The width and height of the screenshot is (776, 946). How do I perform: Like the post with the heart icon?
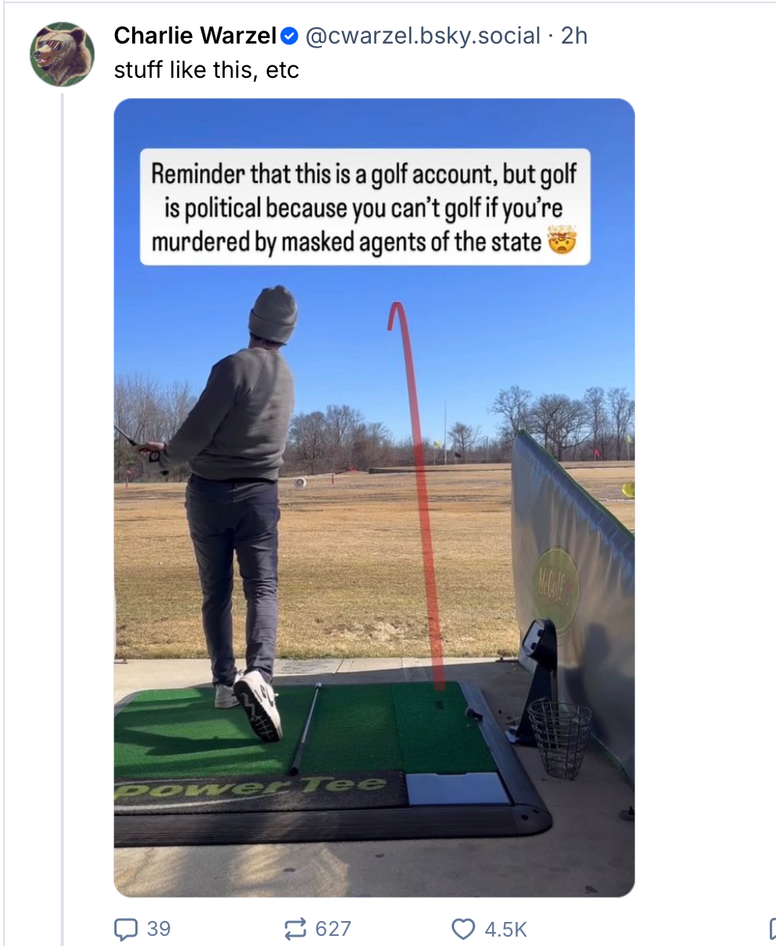click(463, 929)
